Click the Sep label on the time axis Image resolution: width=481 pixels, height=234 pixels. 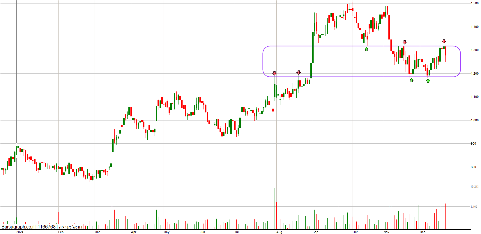point(315,232)
